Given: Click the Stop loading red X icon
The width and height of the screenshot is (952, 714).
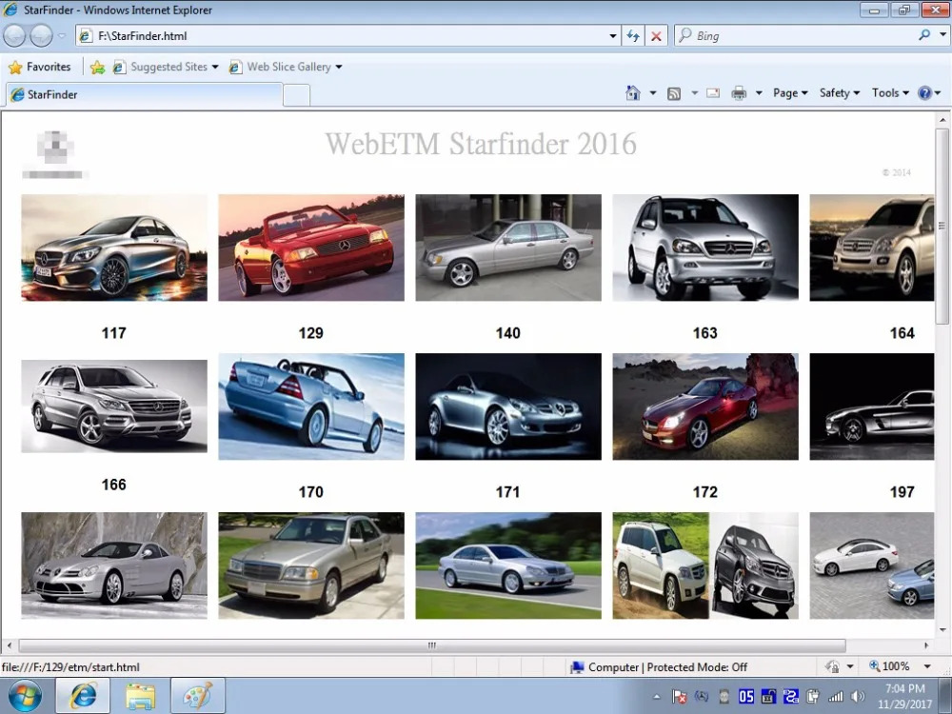Looking at the screenshot, I should pos(656,36).
